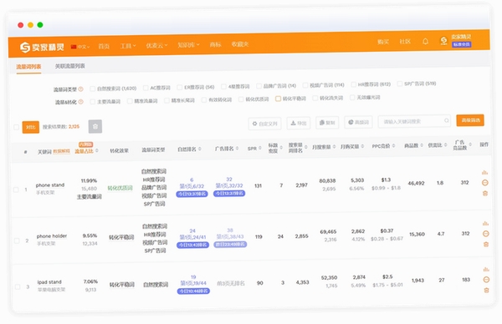Click the 卖家精灵 logo in header

42,48
